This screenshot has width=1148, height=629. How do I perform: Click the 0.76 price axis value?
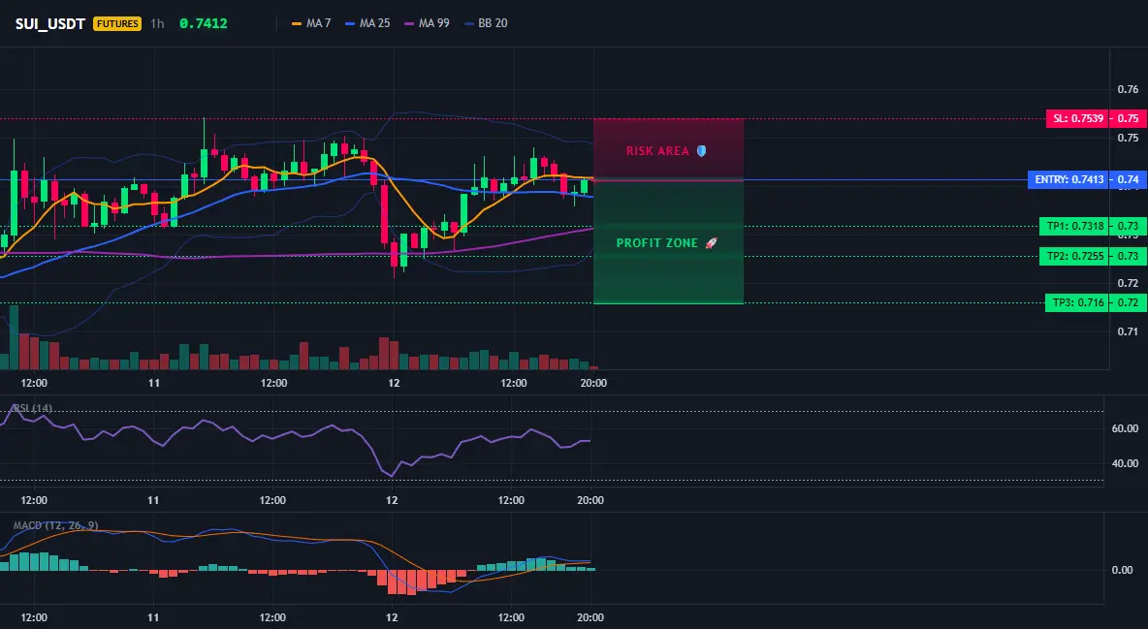pyautogui.click(x=1128, y=89)
